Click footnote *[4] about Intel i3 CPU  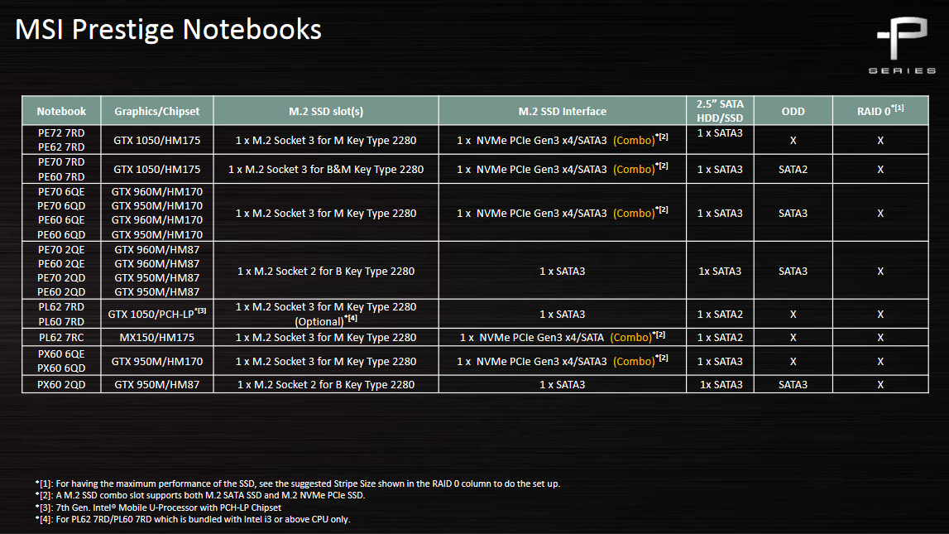pyautogui.click(x=193, y=519)
